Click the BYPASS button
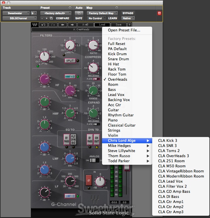Image resolution: width=210 pixels, height=218 pixels. pos(128,13)
